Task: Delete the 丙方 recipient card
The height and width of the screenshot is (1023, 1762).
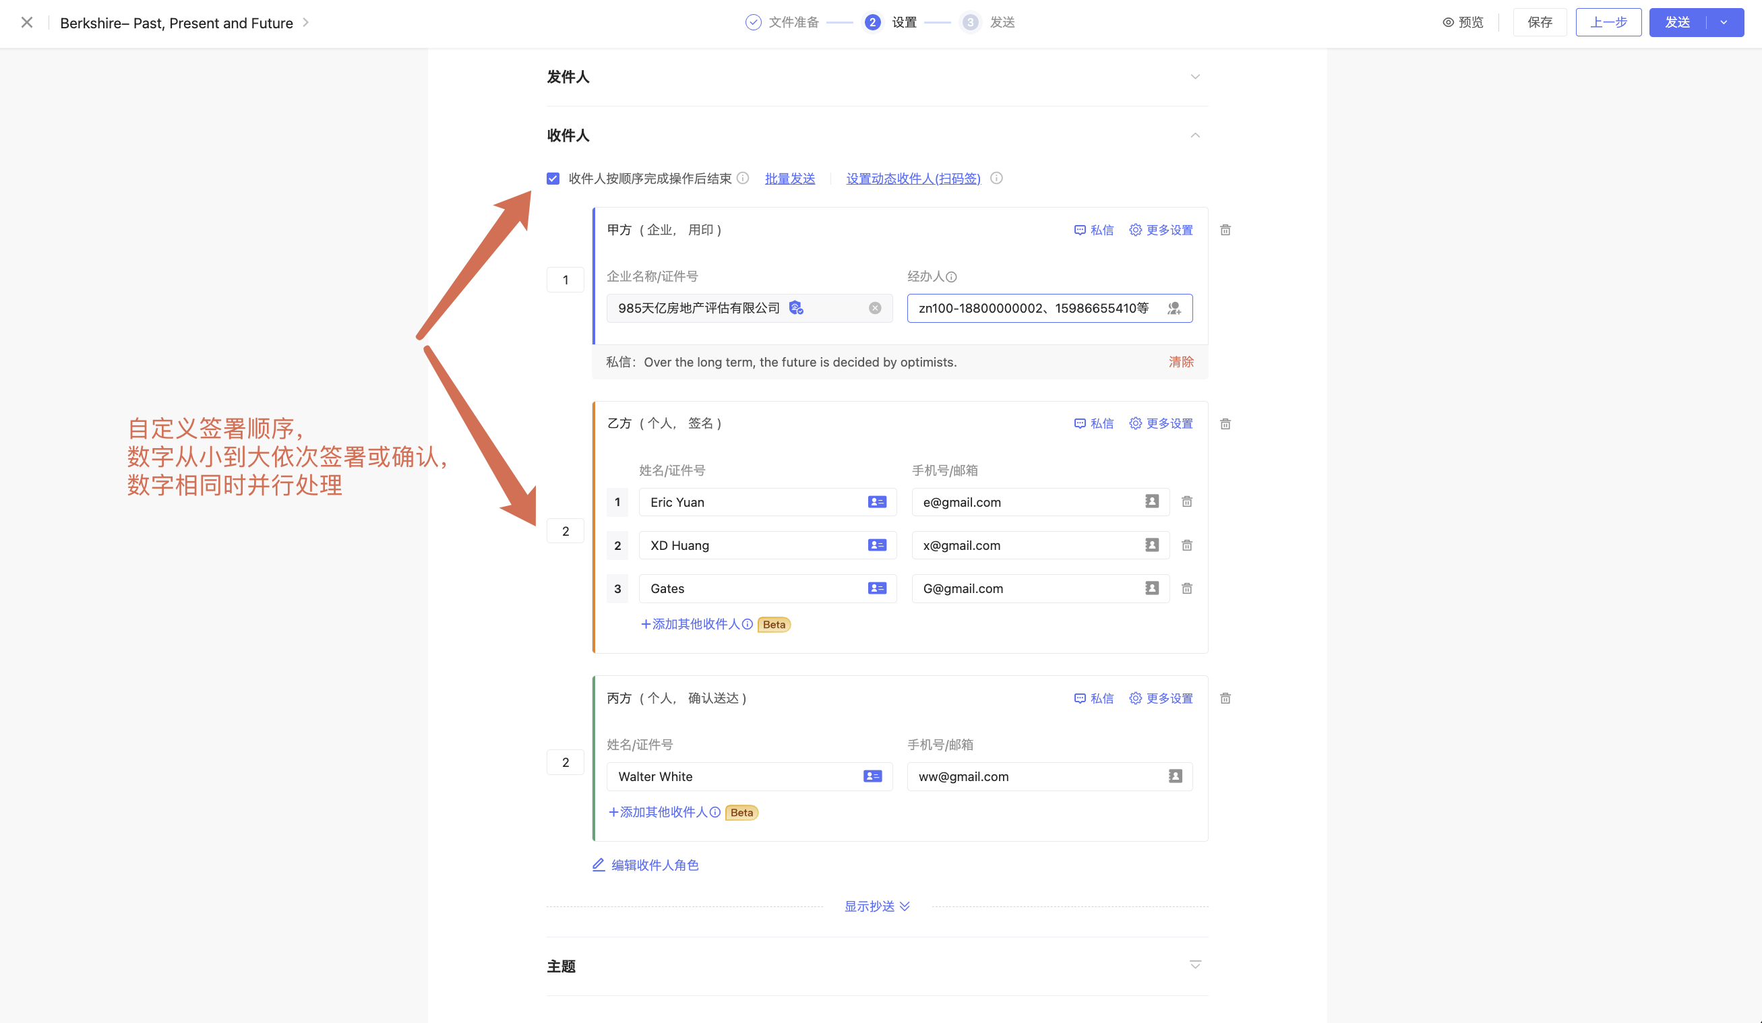Action: coord(1225,698)
